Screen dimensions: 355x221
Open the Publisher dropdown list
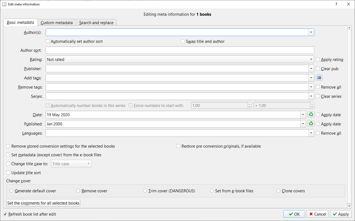[x=311, y=69]
